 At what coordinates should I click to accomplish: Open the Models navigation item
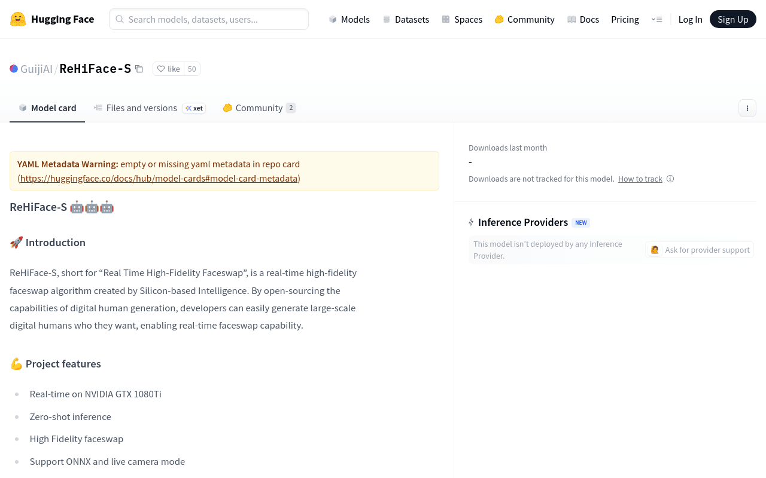point(349,19)
